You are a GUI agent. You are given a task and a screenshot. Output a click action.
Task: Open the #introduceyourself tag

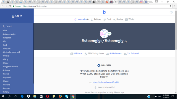point(11,52)
